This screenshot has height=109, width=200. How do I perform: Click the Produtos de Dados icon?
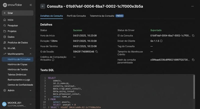click(5, 42)
